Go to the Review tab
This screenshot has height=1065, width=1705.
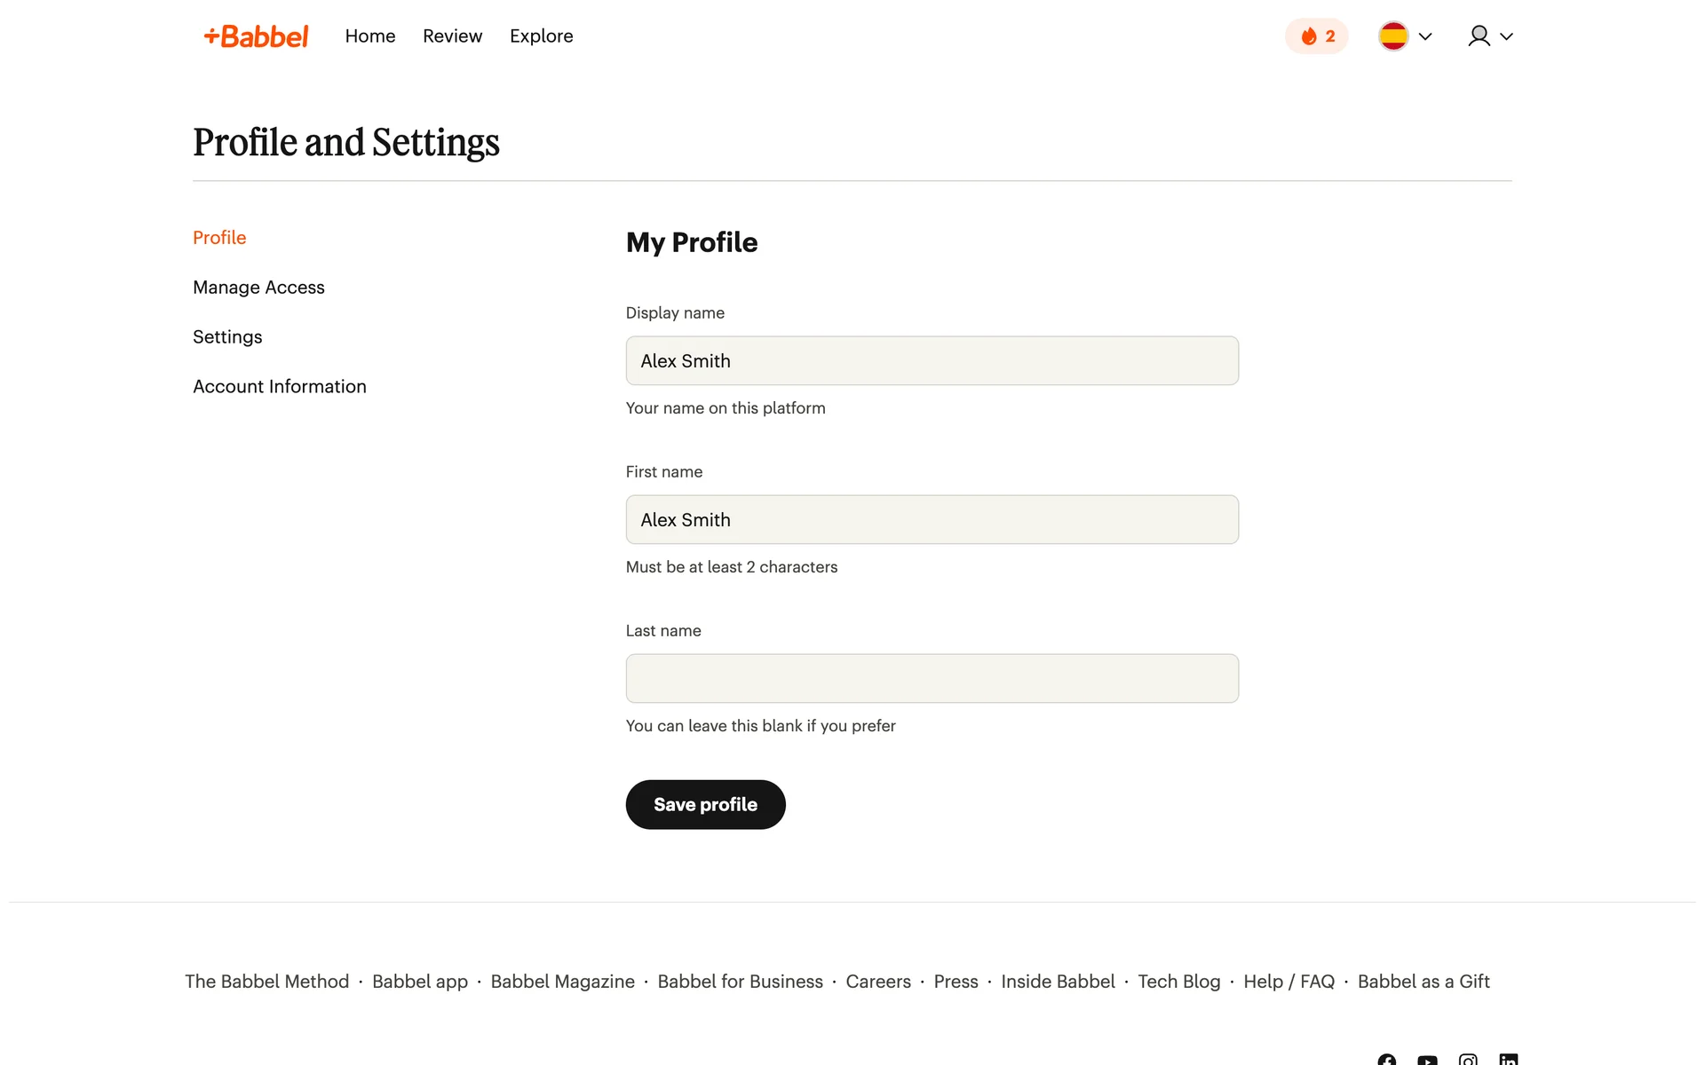[452, 36]
